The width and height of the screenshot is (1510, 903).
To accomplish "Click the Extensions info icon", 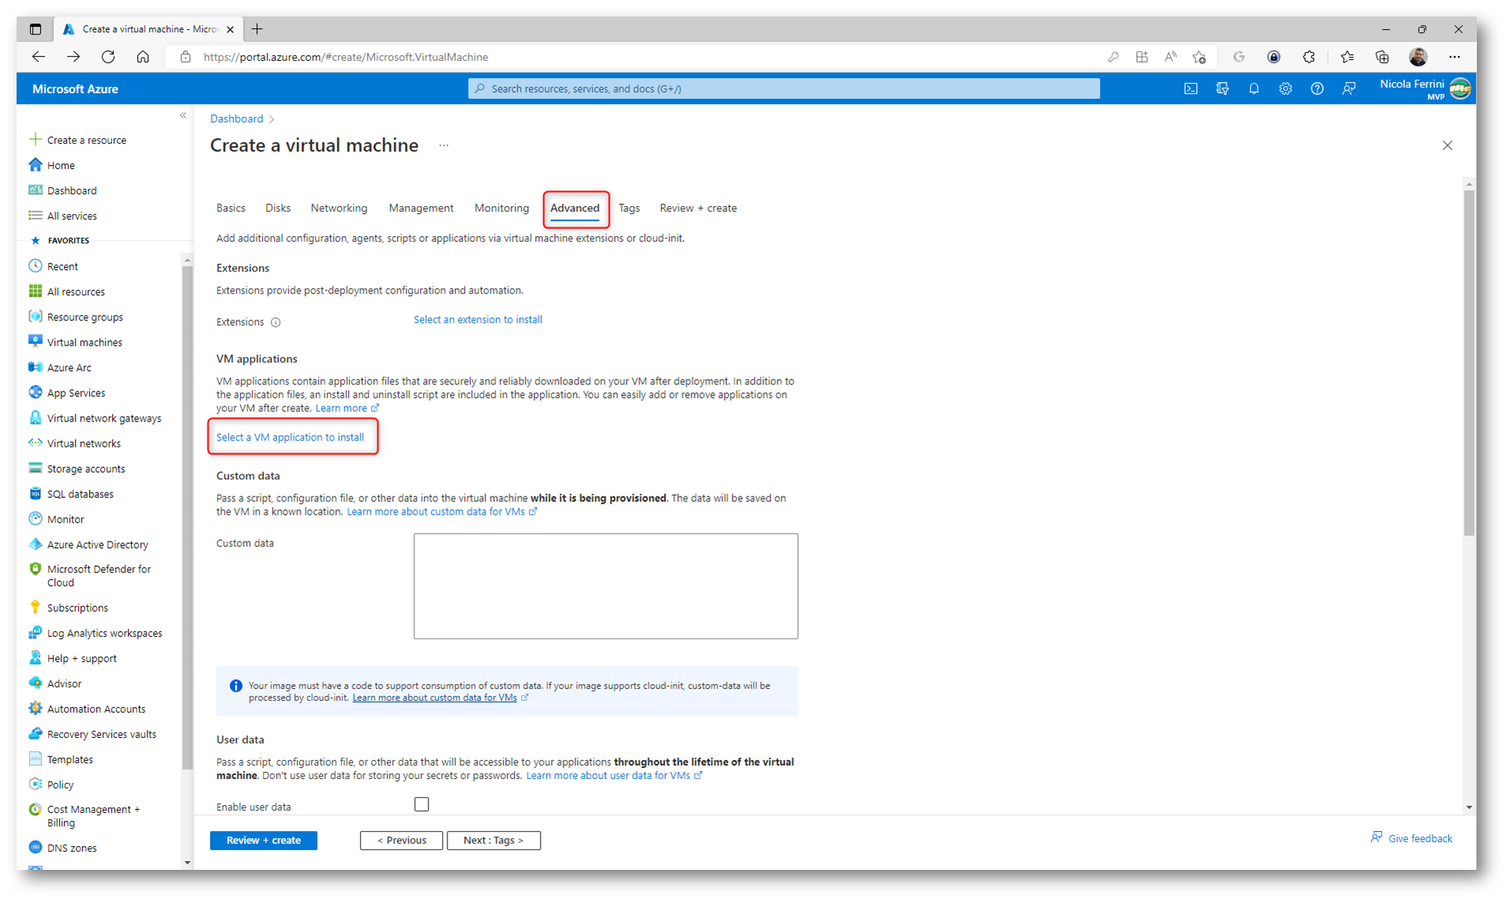I will [x=275, y=322].
